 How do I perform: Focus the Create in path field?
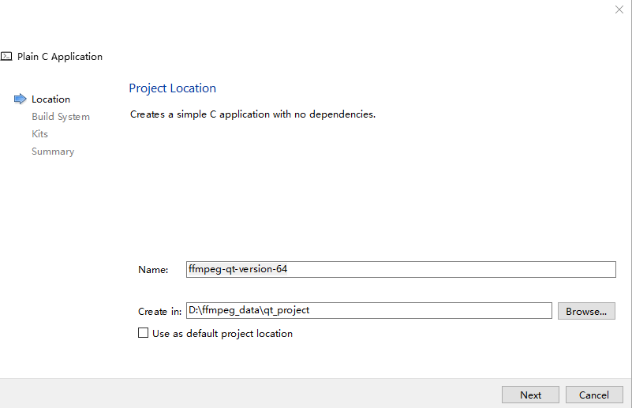click(x=368, y=310)
